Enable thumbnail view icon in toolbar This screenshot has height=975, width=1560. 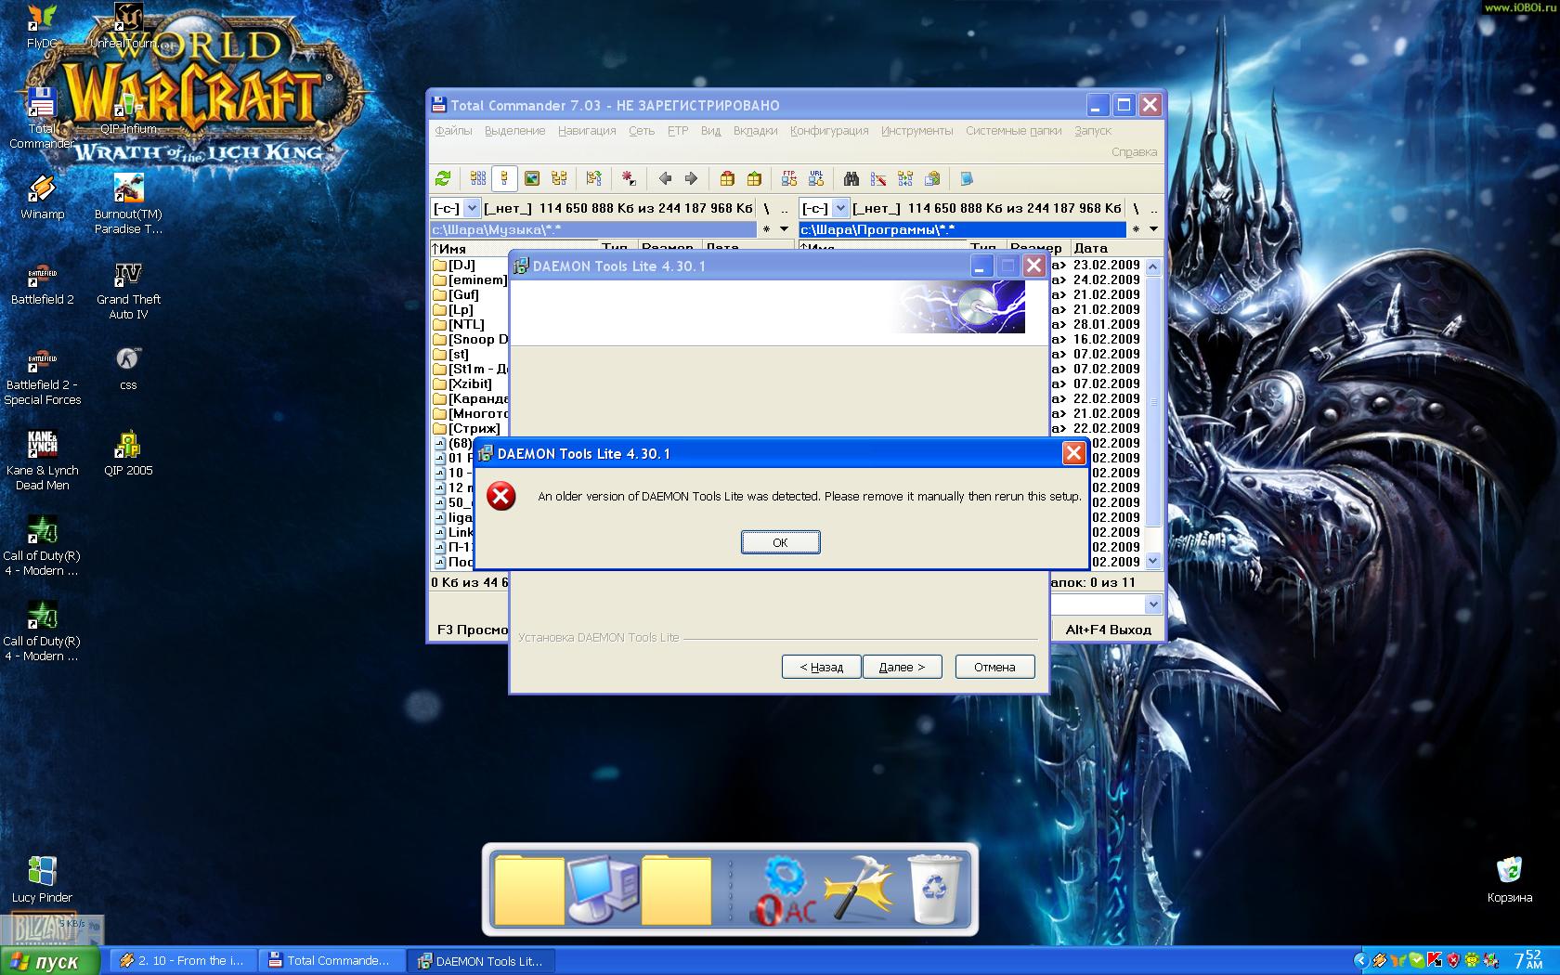pyautogui.click(x=531, y=178)
